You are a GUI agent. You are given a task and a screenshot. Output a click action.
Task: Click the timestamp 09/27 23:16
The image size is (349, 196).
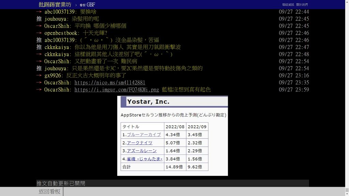coord(294,75)
